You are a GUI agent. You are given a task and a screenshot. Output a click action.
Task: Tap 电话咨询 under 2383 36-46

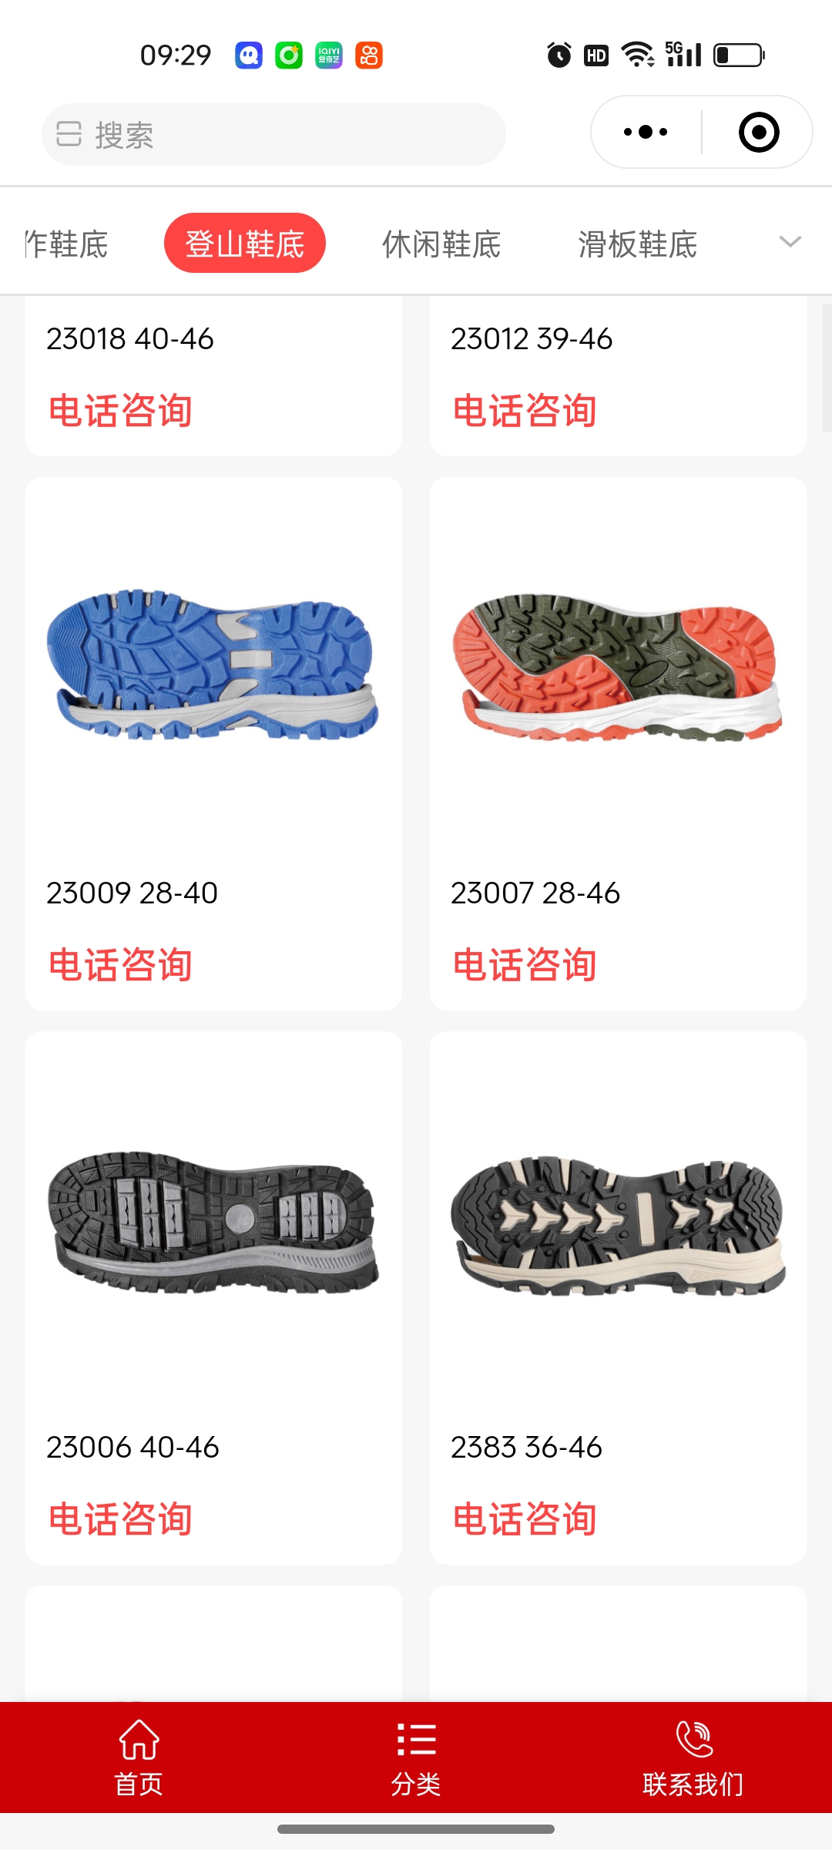pyautogui.click(x=525, y=1519)
